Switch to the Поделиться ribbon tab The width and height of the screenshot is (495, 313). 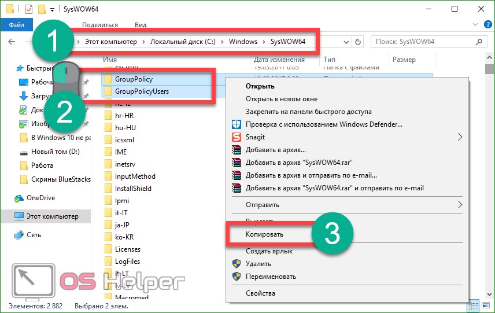click(x=100, y=25)
